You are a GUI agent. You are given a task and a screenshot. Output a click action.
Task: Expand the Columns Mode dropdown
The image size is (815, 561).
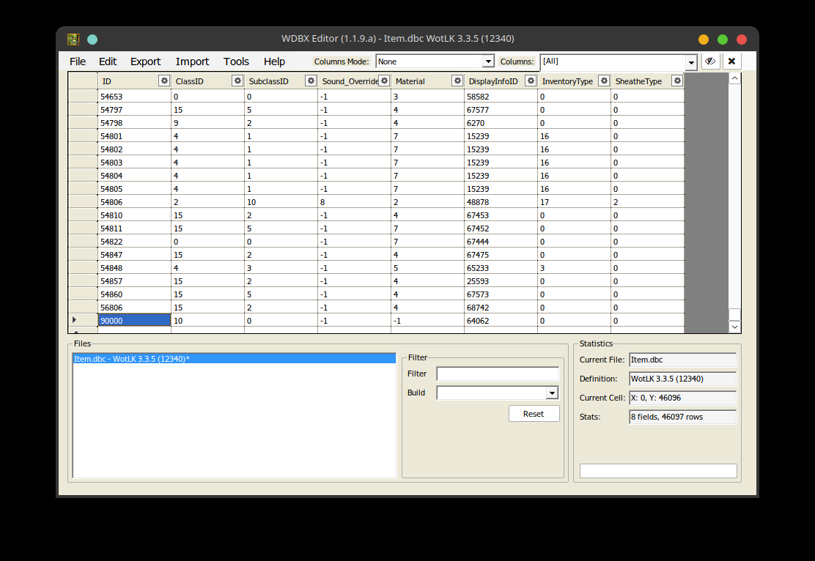pos(488,62)
